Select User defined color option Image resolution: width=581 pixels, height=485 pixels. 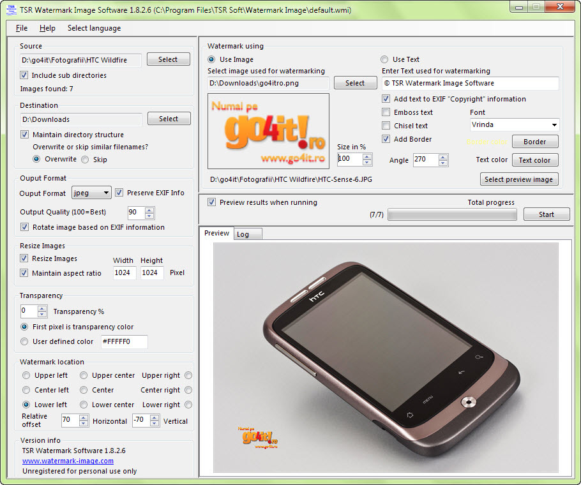coord(24,341)
